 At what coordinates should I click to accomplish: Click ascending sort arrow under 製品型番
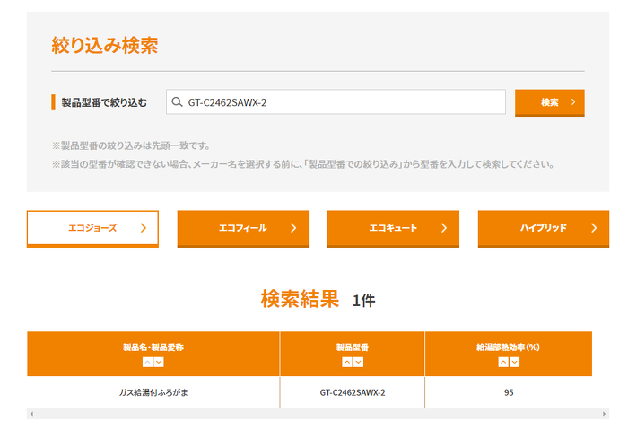pyautogui.click(x=346, y=362)
